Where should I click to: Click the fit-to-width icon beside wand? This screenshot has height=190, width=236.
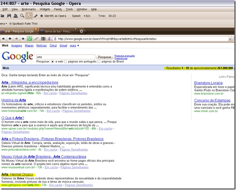pos(43,39)
